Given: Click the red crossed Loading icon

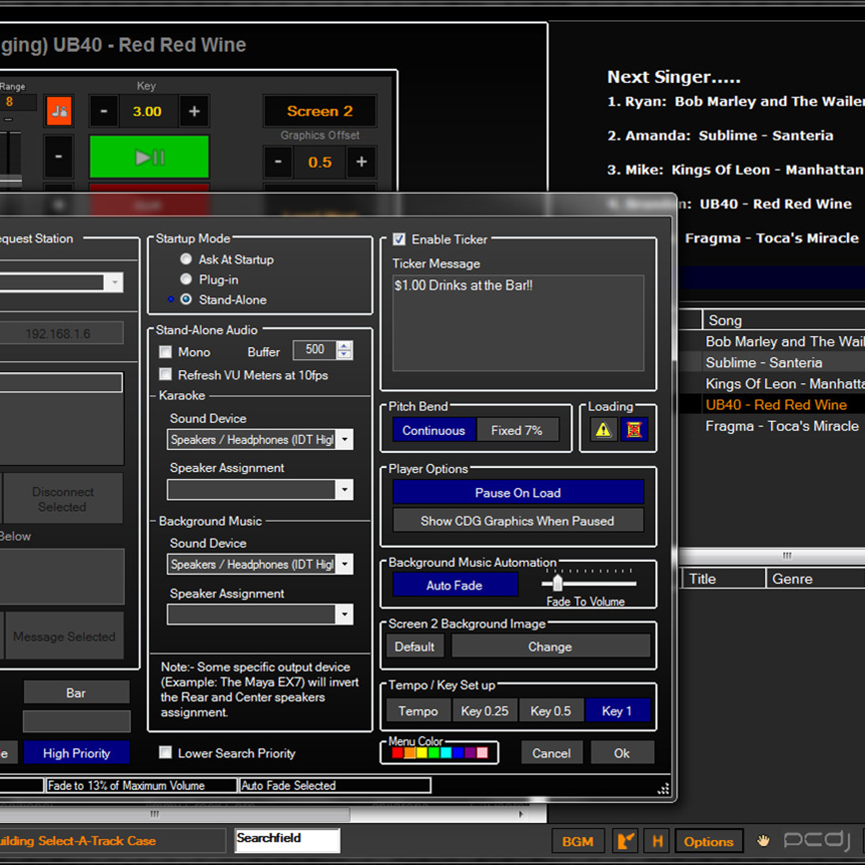Looking at the screenshot, I should coord(634,430).
